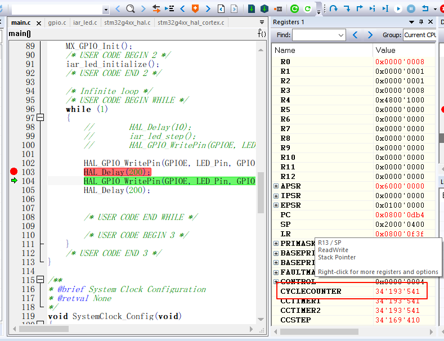Screen dimensions: 444x341
Task: Switch to the iar_led.c tab
Action: (85, 23)
